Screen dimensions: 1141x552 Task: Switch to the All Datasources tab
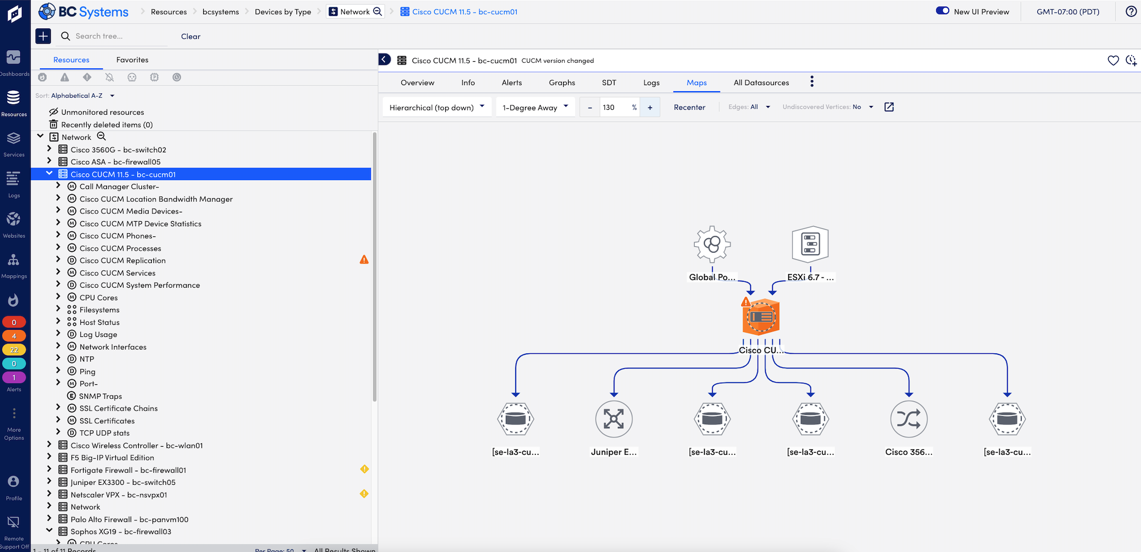[x=761, y=82]
